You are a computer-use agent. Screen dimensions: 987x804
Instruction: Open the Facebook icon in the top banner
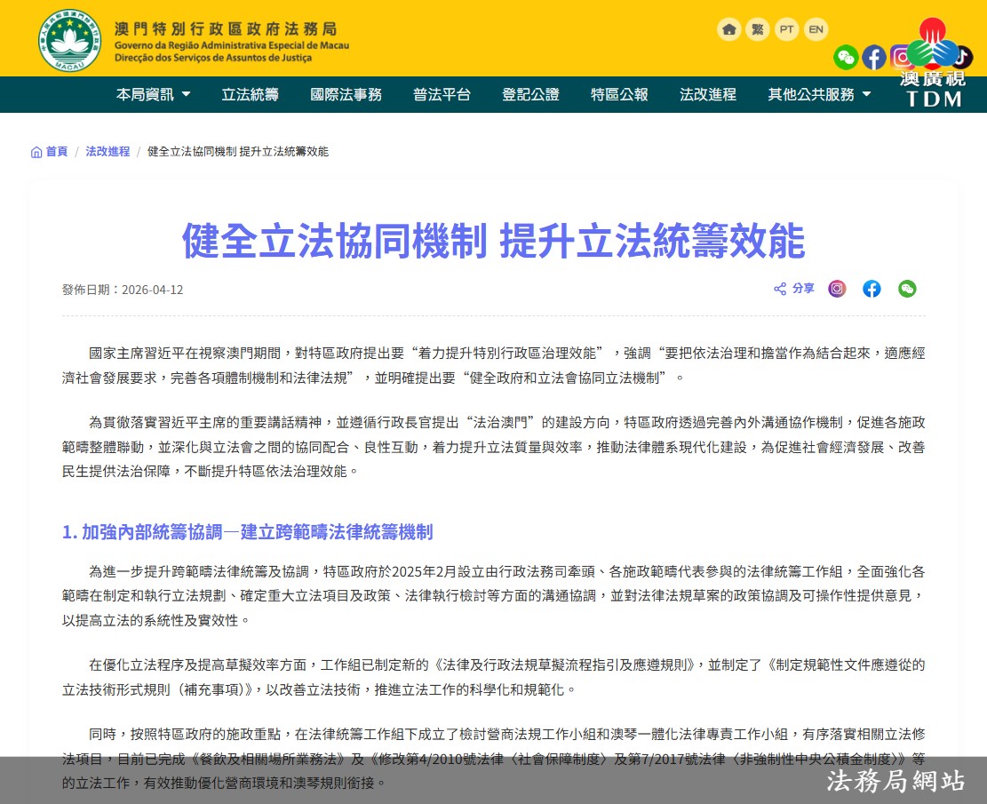click(x=874, y=58)
